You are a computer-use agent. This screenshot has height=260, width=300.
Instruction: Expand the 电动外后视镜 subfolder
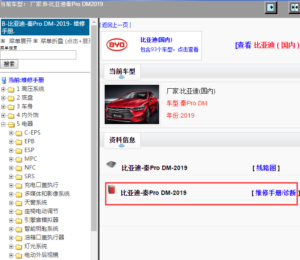[11, 255]
